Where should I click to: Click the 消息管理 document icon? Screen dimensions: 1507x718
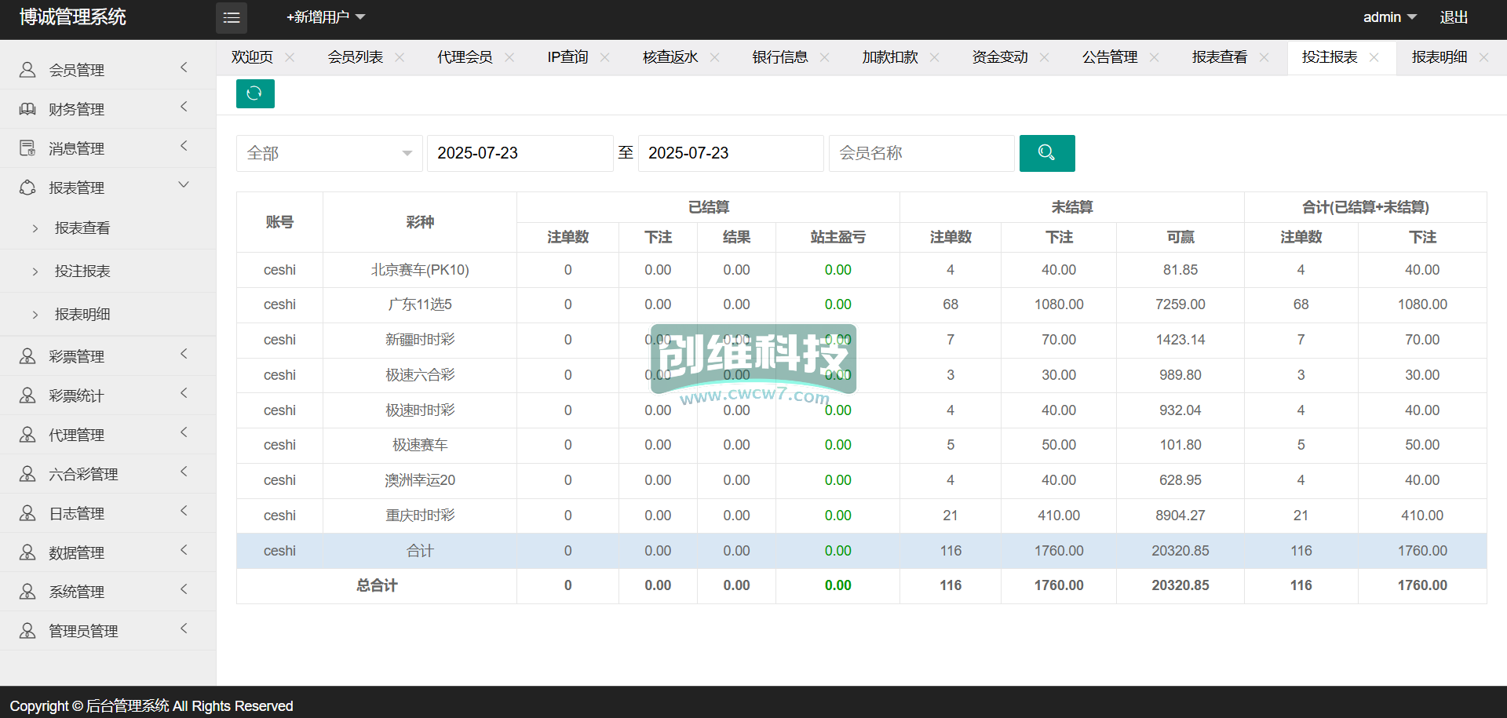27,148
